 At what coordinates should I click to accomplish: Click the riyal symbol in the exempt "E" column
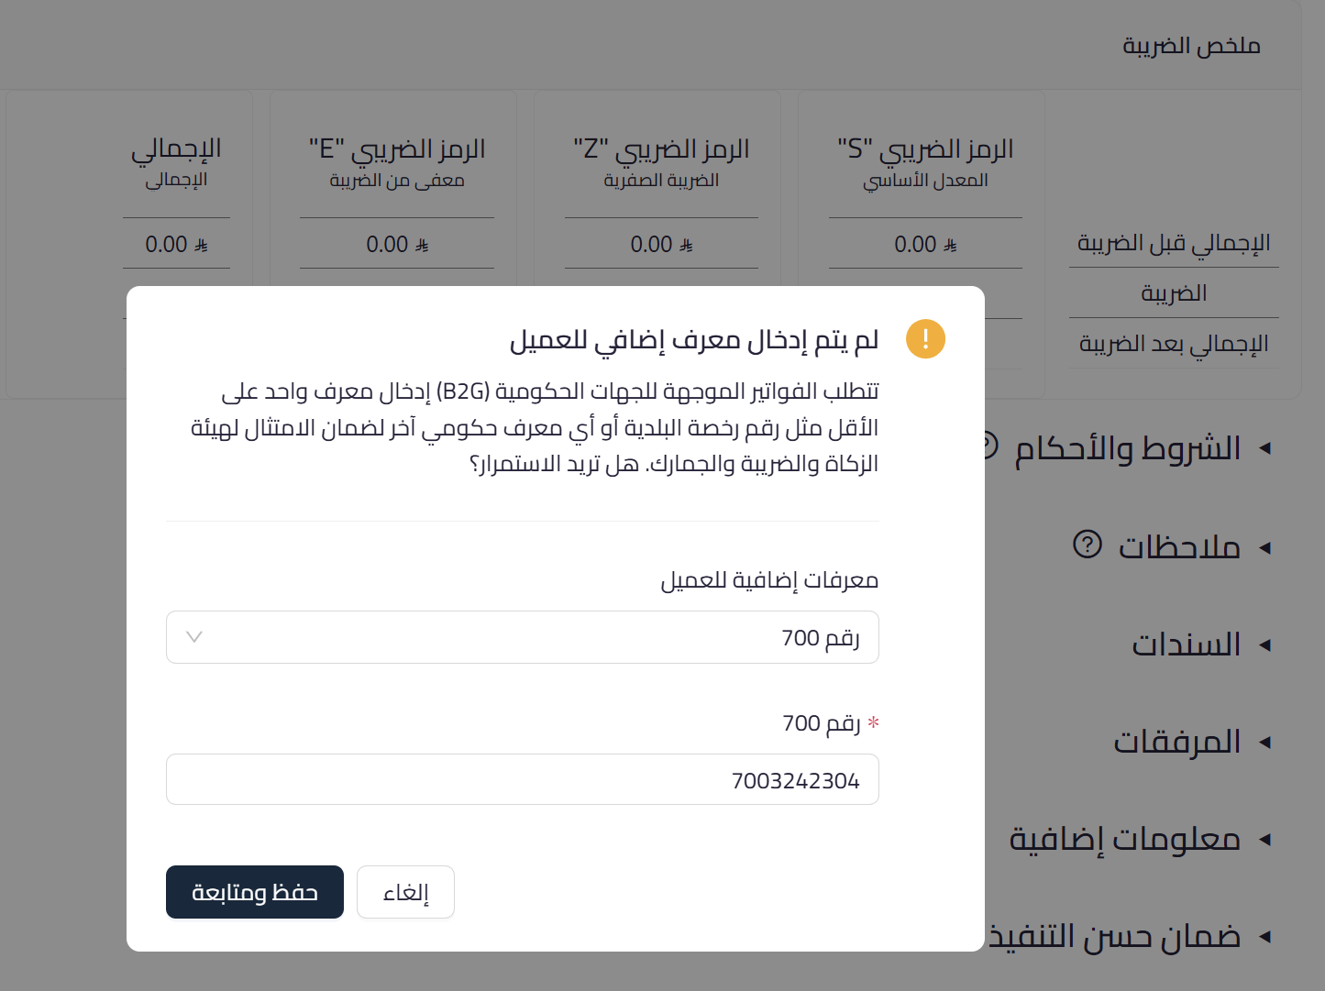pyautogui.click(x=422, y=245)
